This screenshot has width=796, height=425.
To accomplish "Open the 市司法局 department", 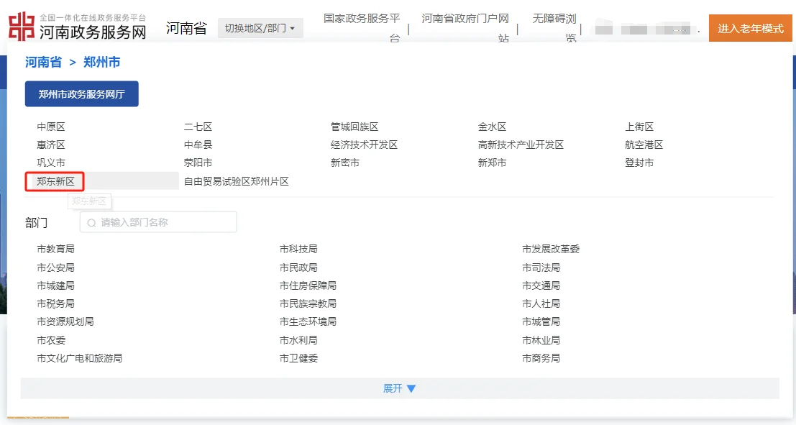I will [541, 268].
